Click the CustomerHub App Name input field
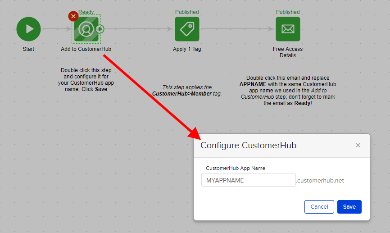The height and width of the screenshot is (233, 390). [249, 180]
